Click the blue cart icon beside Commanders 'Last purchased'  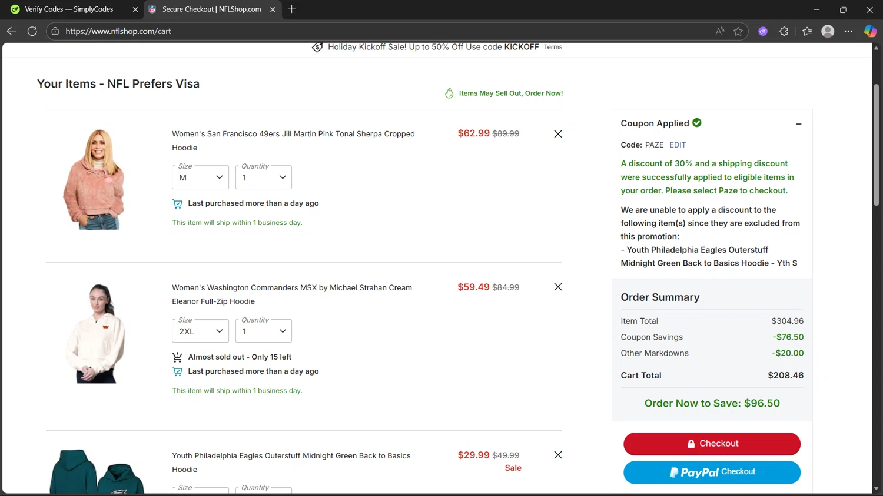tap(177, 371)
